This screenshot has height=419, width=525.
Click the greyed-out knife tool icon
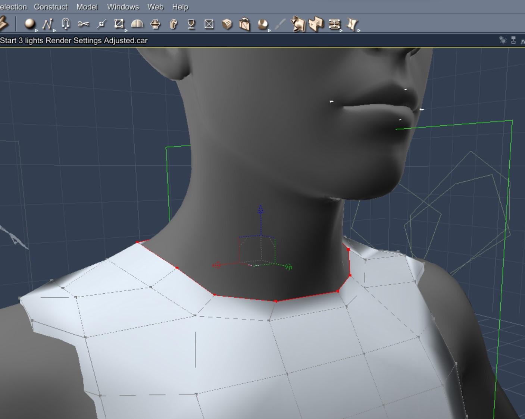point(280,24)
